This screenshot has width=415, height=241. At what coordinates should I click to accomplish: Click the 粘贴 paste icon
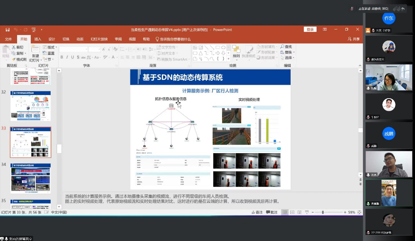(x=6, y=50)
